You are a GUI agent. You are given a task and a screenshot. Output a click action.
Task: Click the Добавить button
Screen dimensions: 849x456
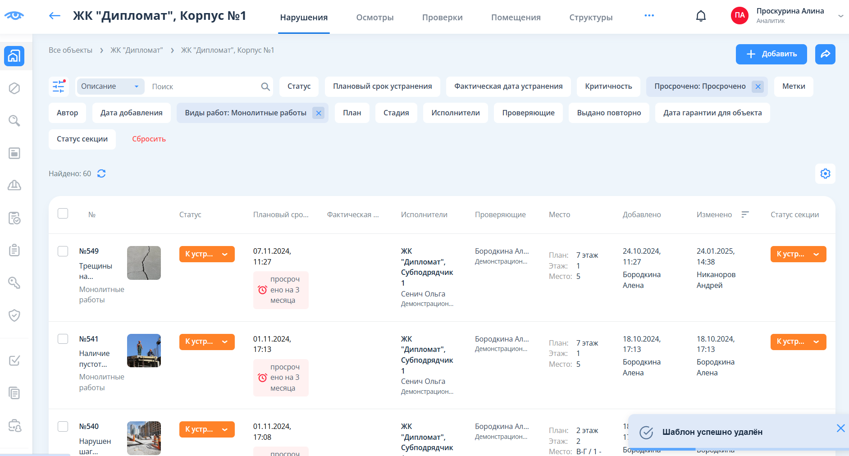coord(771,54)
